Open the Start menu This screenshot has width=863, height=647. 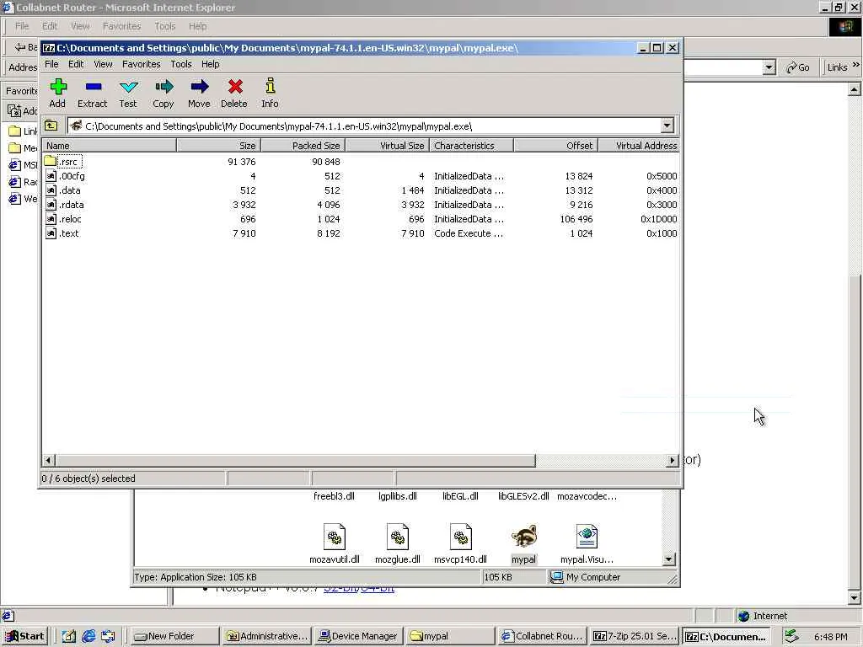point(25,636)
